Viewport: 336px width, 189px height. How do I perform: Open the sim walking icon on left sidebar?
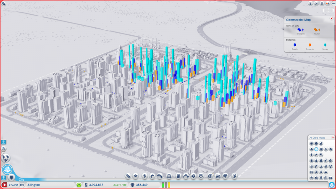click(x=3, y=149)
